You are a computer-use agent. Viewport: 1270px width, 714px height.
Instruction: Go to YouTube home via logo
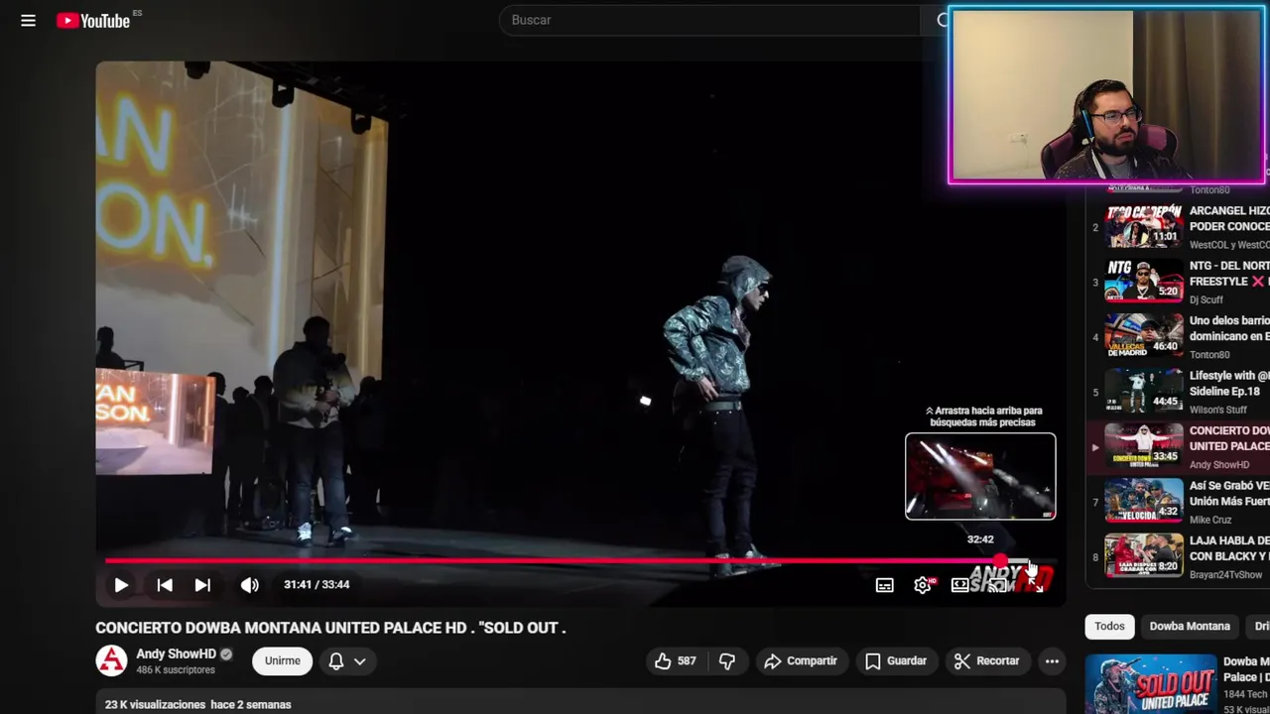point(93,20)
